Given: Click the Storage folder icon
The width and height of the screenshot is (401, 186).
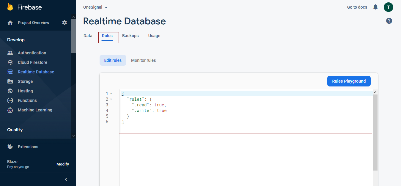Looking at the screenshot, I should pos(10,81).
